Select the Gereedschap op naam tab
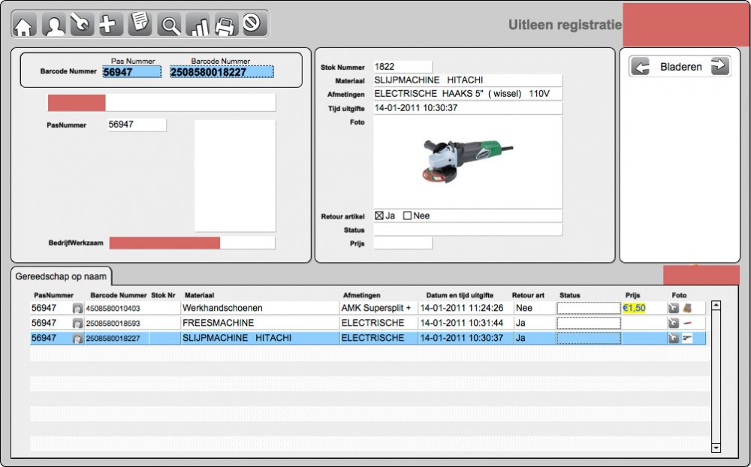This screenshot has width=751, height=467. tap(61, 276)
